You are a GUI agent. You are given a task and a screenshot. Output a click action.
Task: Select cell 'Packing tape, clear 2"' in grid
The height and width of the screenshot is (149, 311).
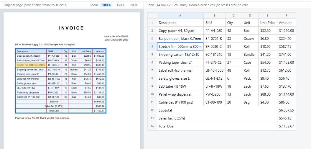coord(180,63)
